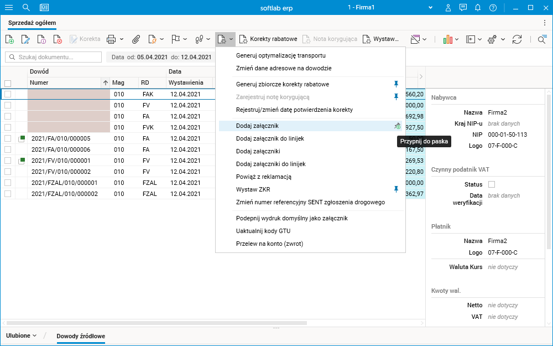
Task: Toggle the select-all checkbox in table header
Action: point(8,83)
